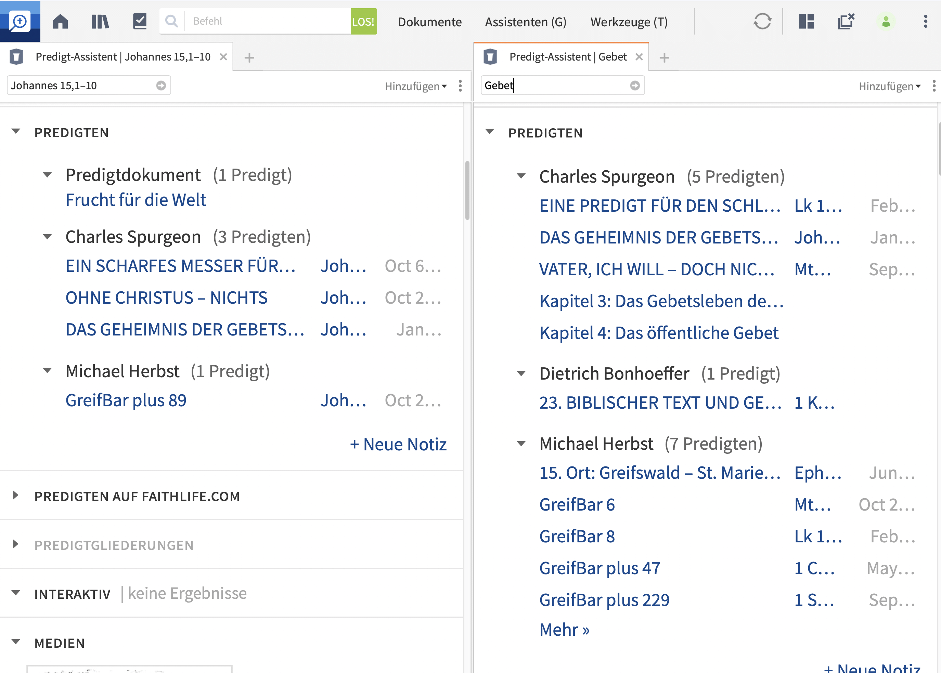Open right panel three-dot menu
Image resolution: width=941 pixels, height=673 pixels.
[933, 86]
